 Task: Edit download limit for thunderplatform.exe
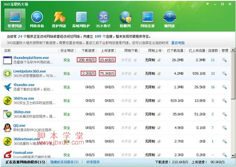pos(135,60)
